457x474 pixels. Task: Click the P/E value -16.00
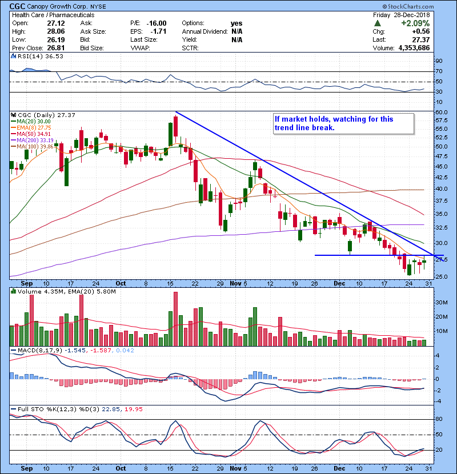click(x=157, y=23)
